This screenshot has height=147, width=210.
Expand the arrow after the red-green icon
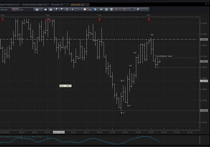(x=128, y=9)
